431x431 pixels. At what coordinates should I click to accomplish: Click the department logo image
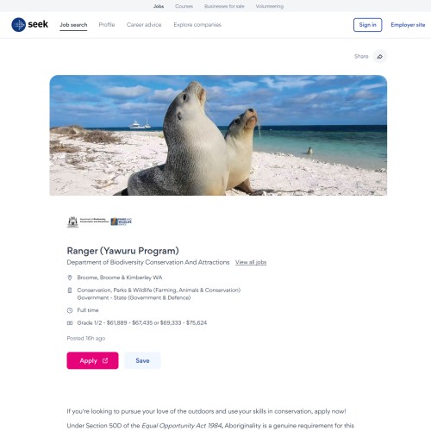point(99,222)
